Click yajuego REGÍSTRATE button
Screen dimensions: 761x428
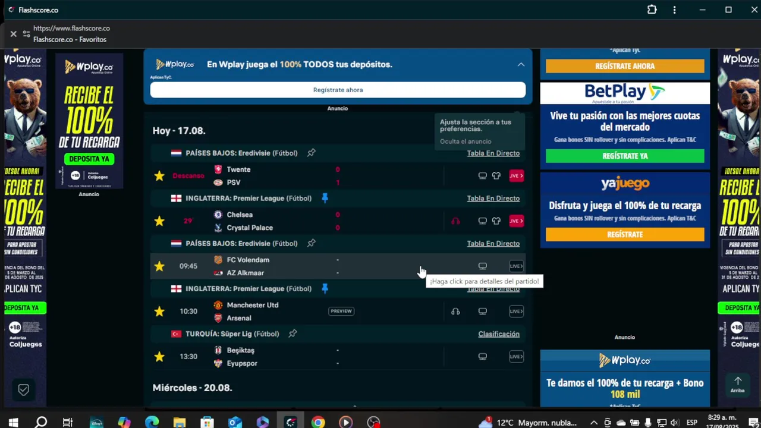625,234
